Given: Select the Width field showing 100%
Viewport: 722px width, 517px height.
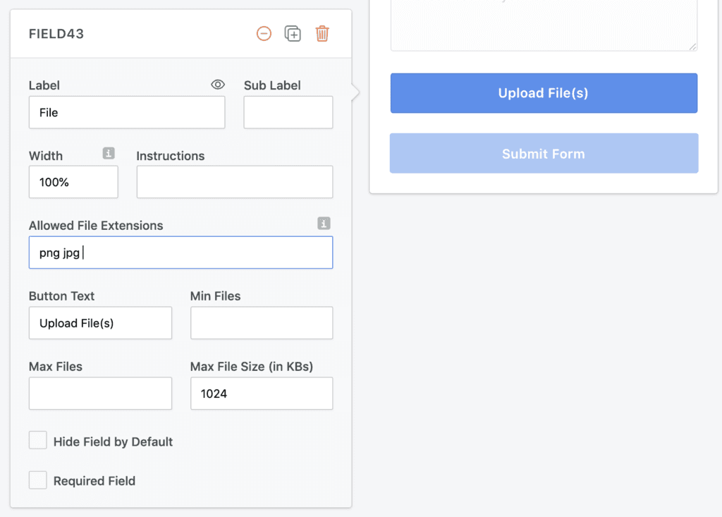Looking at the screenshot, I should pos(73,182).
